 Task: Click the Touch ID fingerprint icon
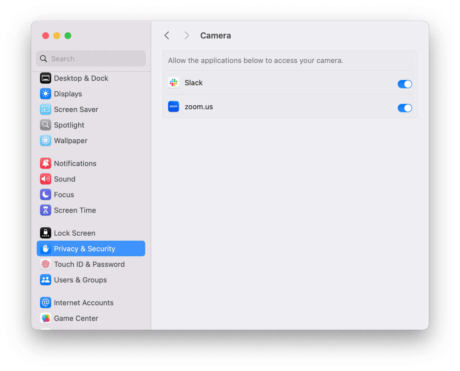[x=45, y=265]
